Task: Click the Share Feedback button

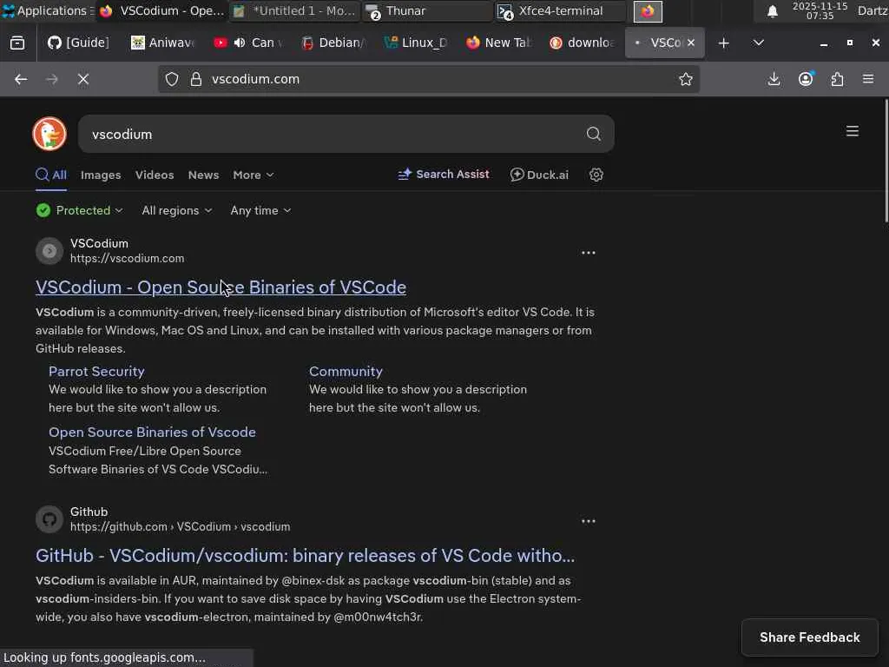Action: 809,637
